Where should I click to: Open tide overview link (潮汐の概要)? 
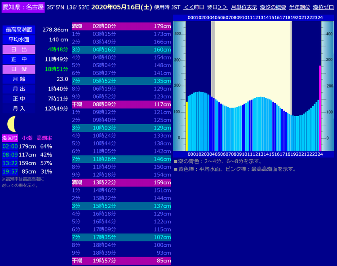point(273,7)
